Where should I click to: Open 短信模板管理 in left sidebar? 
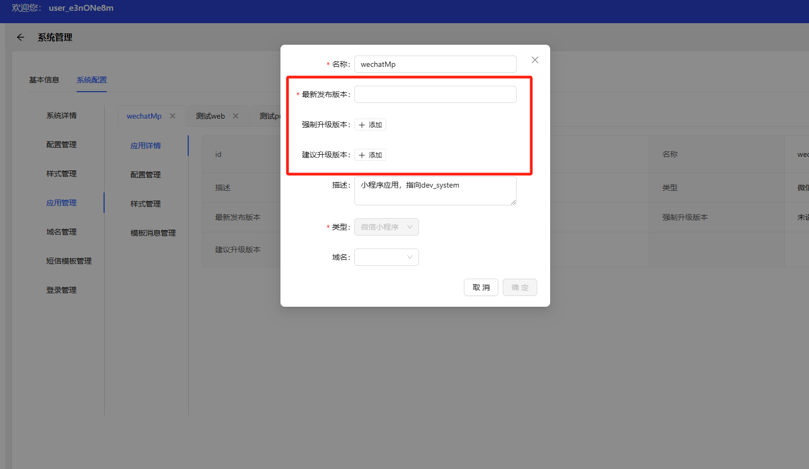coord(68,261)
